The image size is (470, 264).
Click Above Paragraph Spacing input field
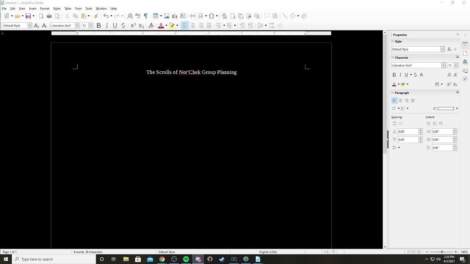(x=408, y=132)
